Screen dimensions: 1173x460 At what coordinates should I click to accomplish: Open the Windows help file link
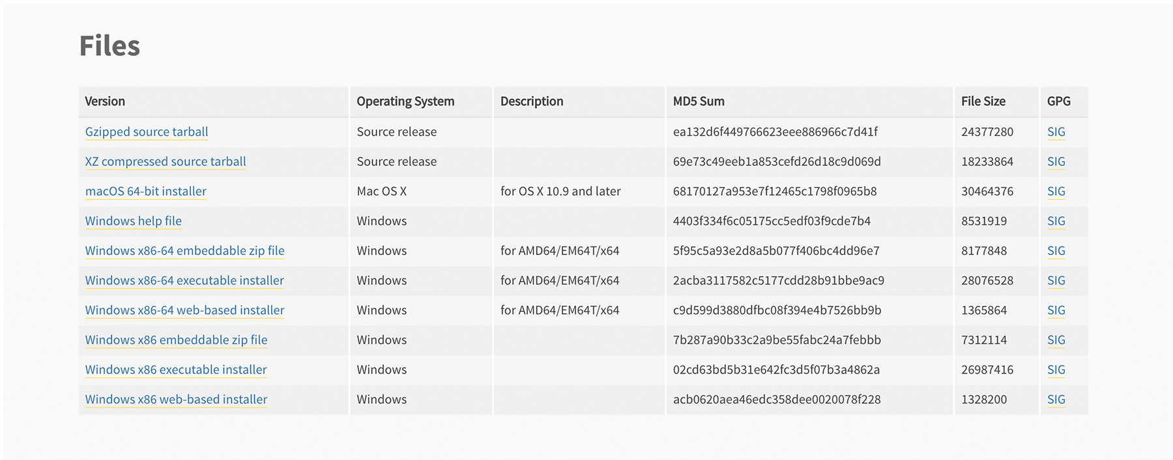pos(133,221)
